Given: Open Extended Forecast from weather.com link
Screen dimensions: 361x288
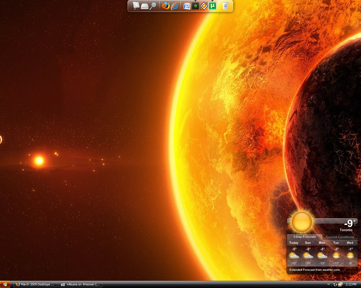Looking at the screenshot, I should pos(314,270).
